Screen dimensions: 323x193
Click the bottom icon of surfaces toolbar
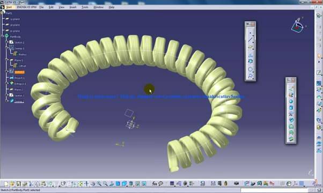point(291,139)
